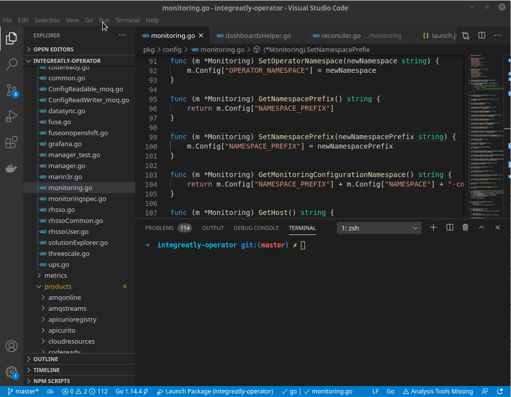
Task: Click Explorer more actions ellipsis
Action: [x=122, y=35]
